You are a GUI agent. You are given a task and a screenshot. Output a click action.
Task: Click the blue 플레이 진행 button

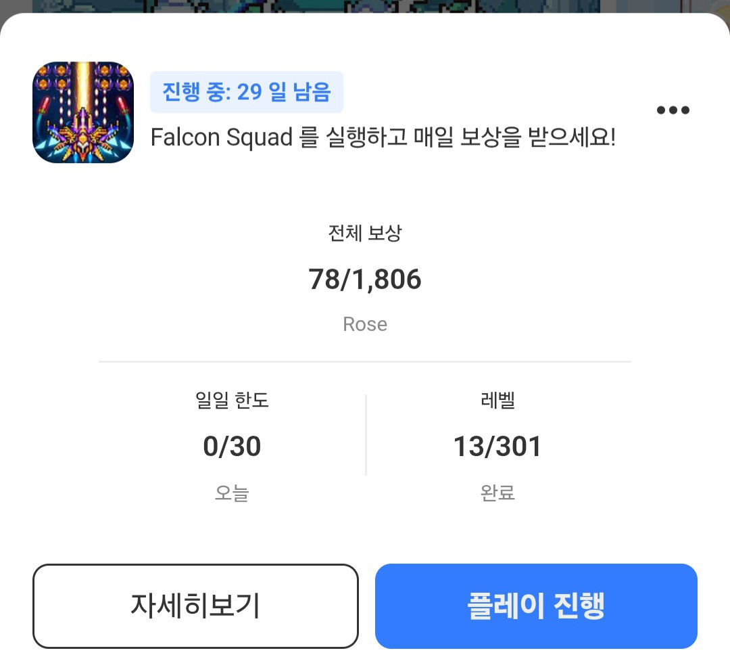pos(536,606)
